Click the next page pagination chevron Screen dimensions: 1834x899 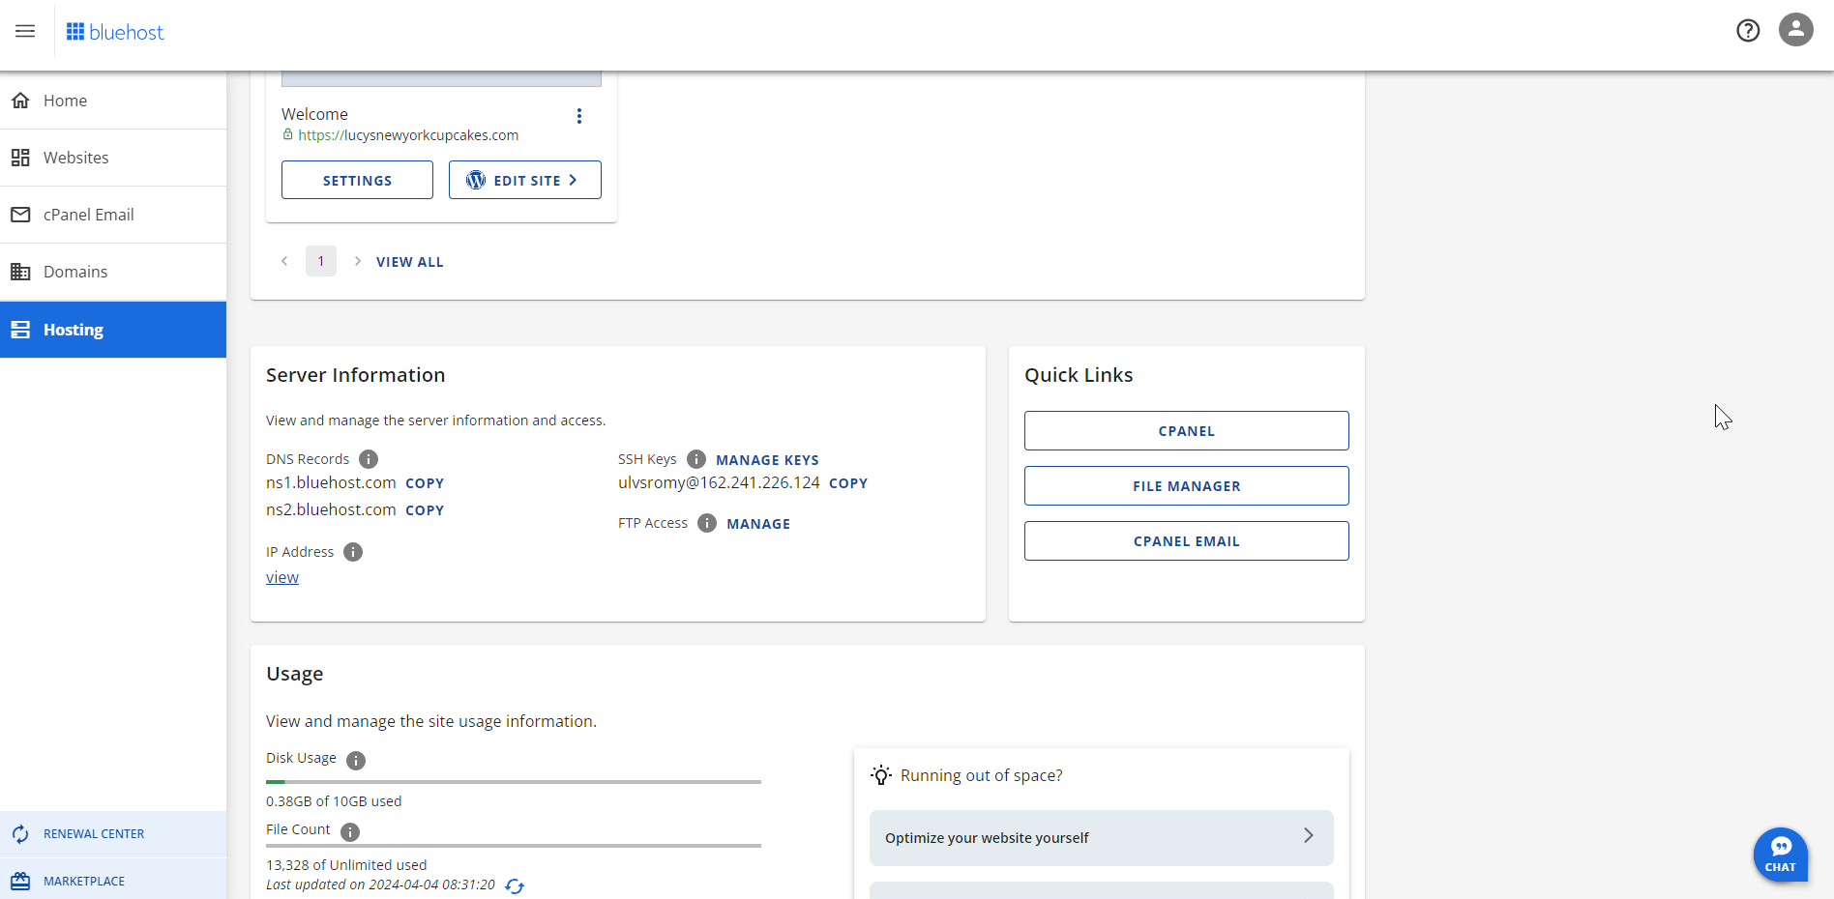pyautogui.click(x=357, y=261)
